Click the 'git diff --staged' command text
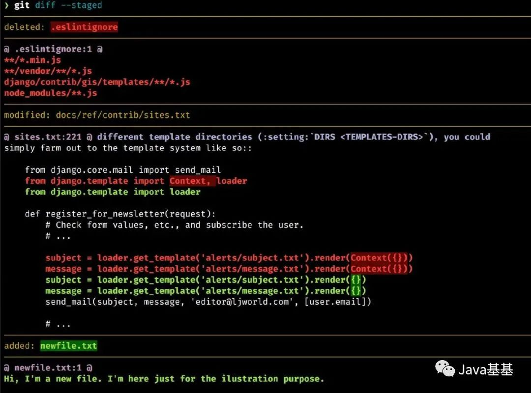531x393 pixels. point(58,5)
